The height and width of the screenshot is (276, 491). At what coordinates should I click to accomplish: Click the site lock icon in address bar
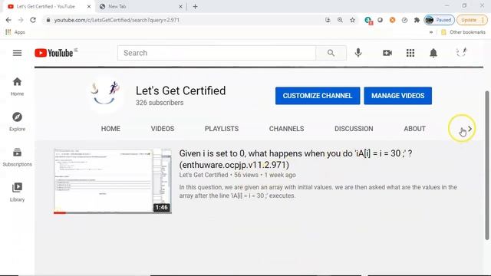point(48,20)
